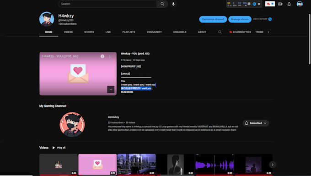Switch to the HOME tab
The image size is (311, 176).
click(x=48, y=32)
